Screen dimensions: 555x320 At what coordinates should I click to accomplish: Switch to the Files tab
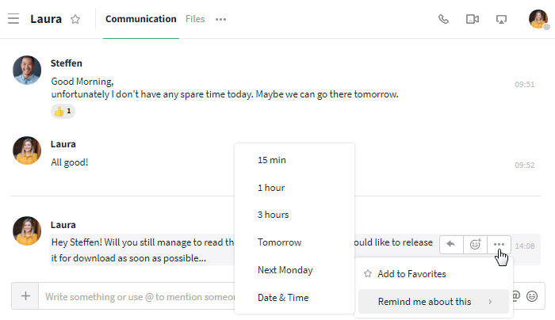click(x=195, y=19)
